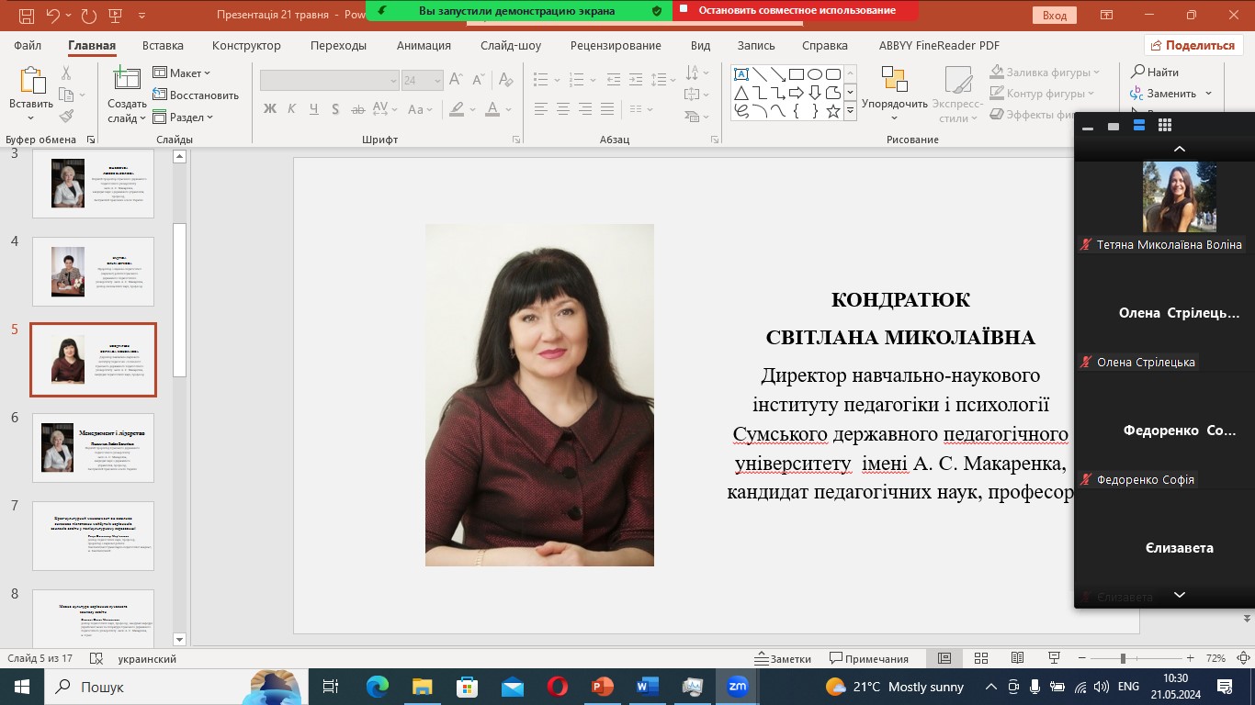Screen dimensions: 1255x705
Task: Select the star shape in shapes gallery
Action: pyautogui.click(x=832, y=111)
